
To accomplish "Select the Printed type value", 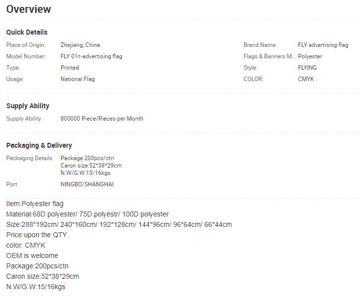I will (70, 68).
